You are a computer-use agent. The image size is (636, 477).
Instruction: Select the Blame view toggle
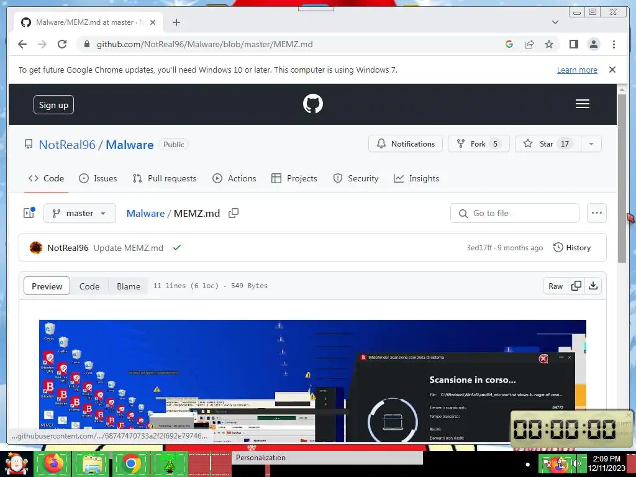128,286
